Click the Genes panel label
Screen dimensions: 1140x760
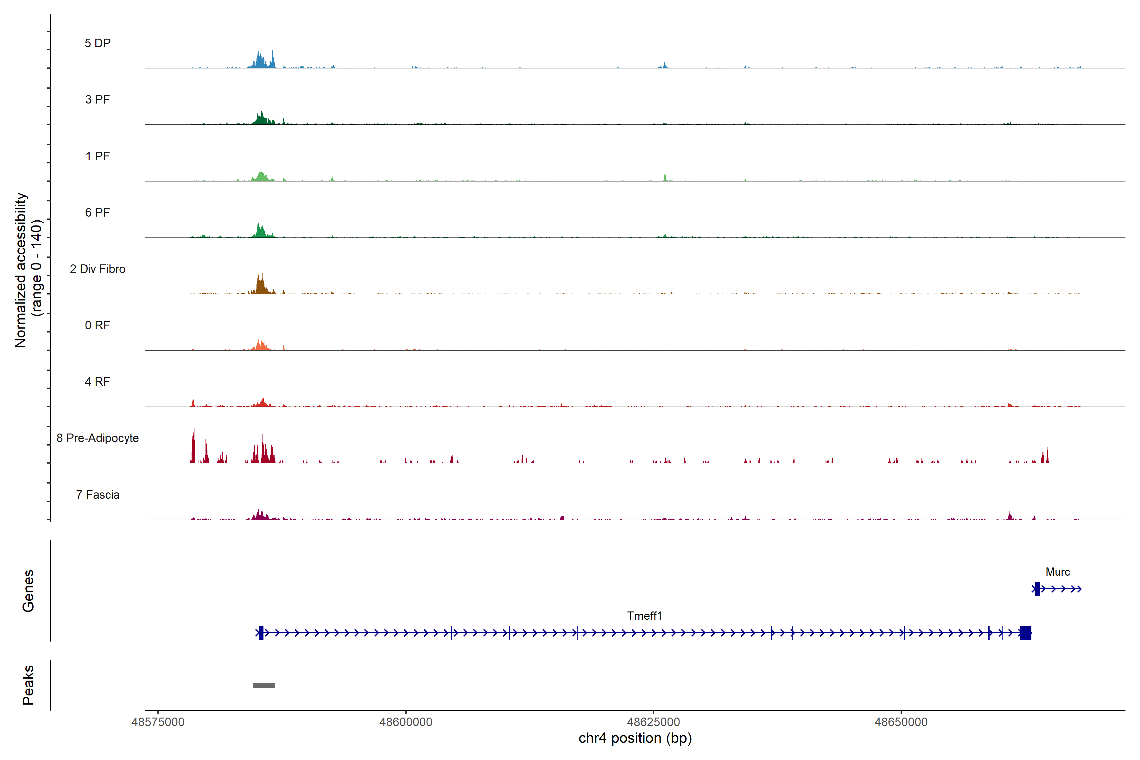pyautogui.click(x=28, y=590)
